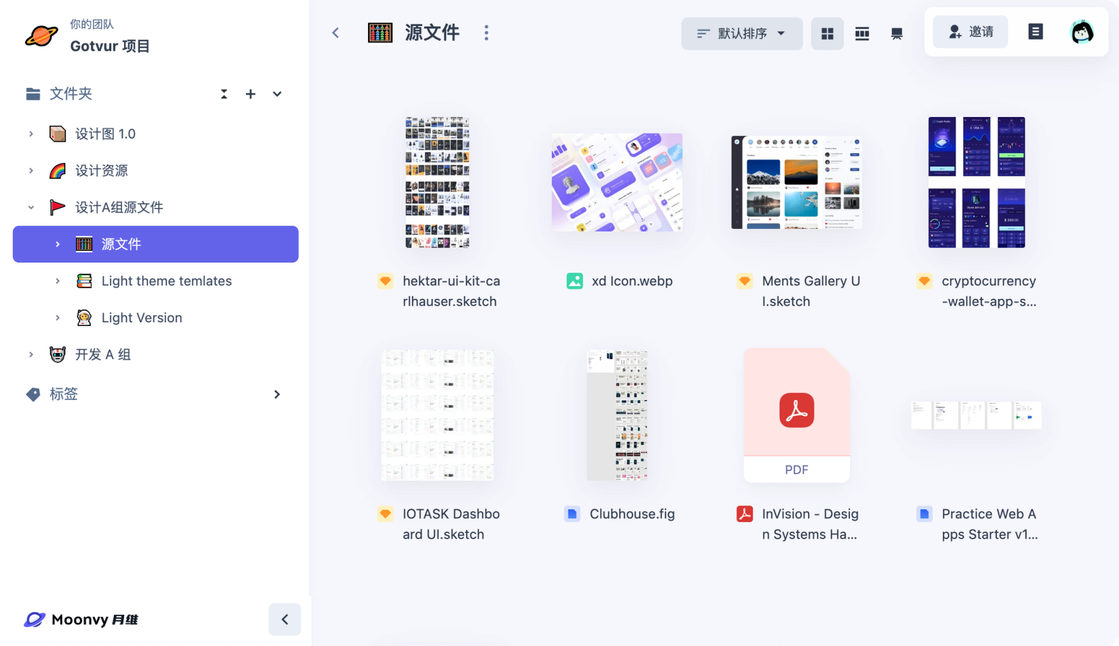1119x646 pixels.
Task: Select the 开发 A 组 folder
Action: click(x=103, y=355)
